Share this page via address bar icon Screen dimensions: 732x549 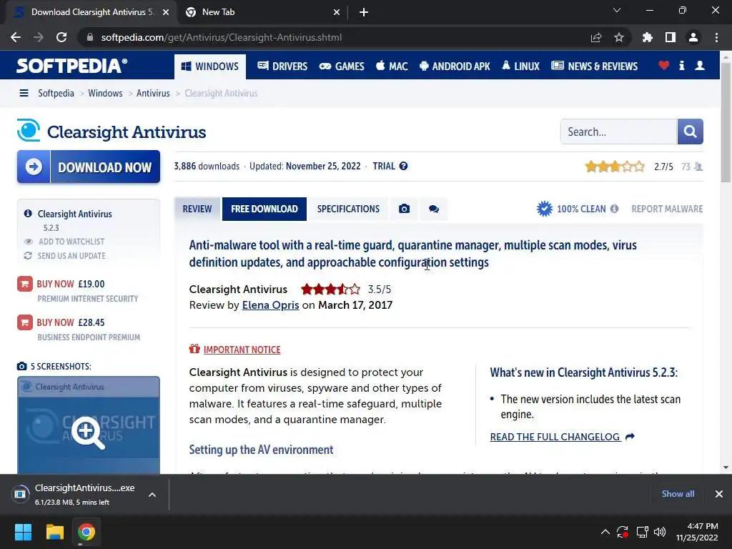[x=596, y=37]
